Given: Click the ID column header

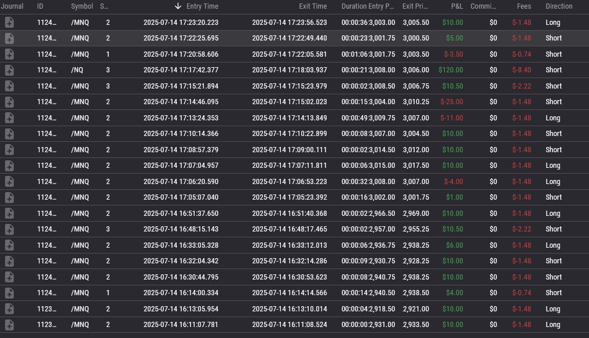Looking at the screenshot, I should click(40, 6).
